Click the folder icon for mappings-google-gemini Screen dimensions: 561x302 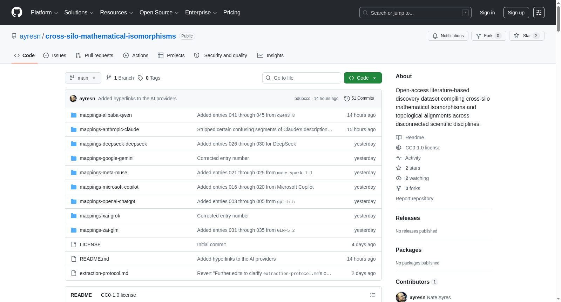[74, 158]
